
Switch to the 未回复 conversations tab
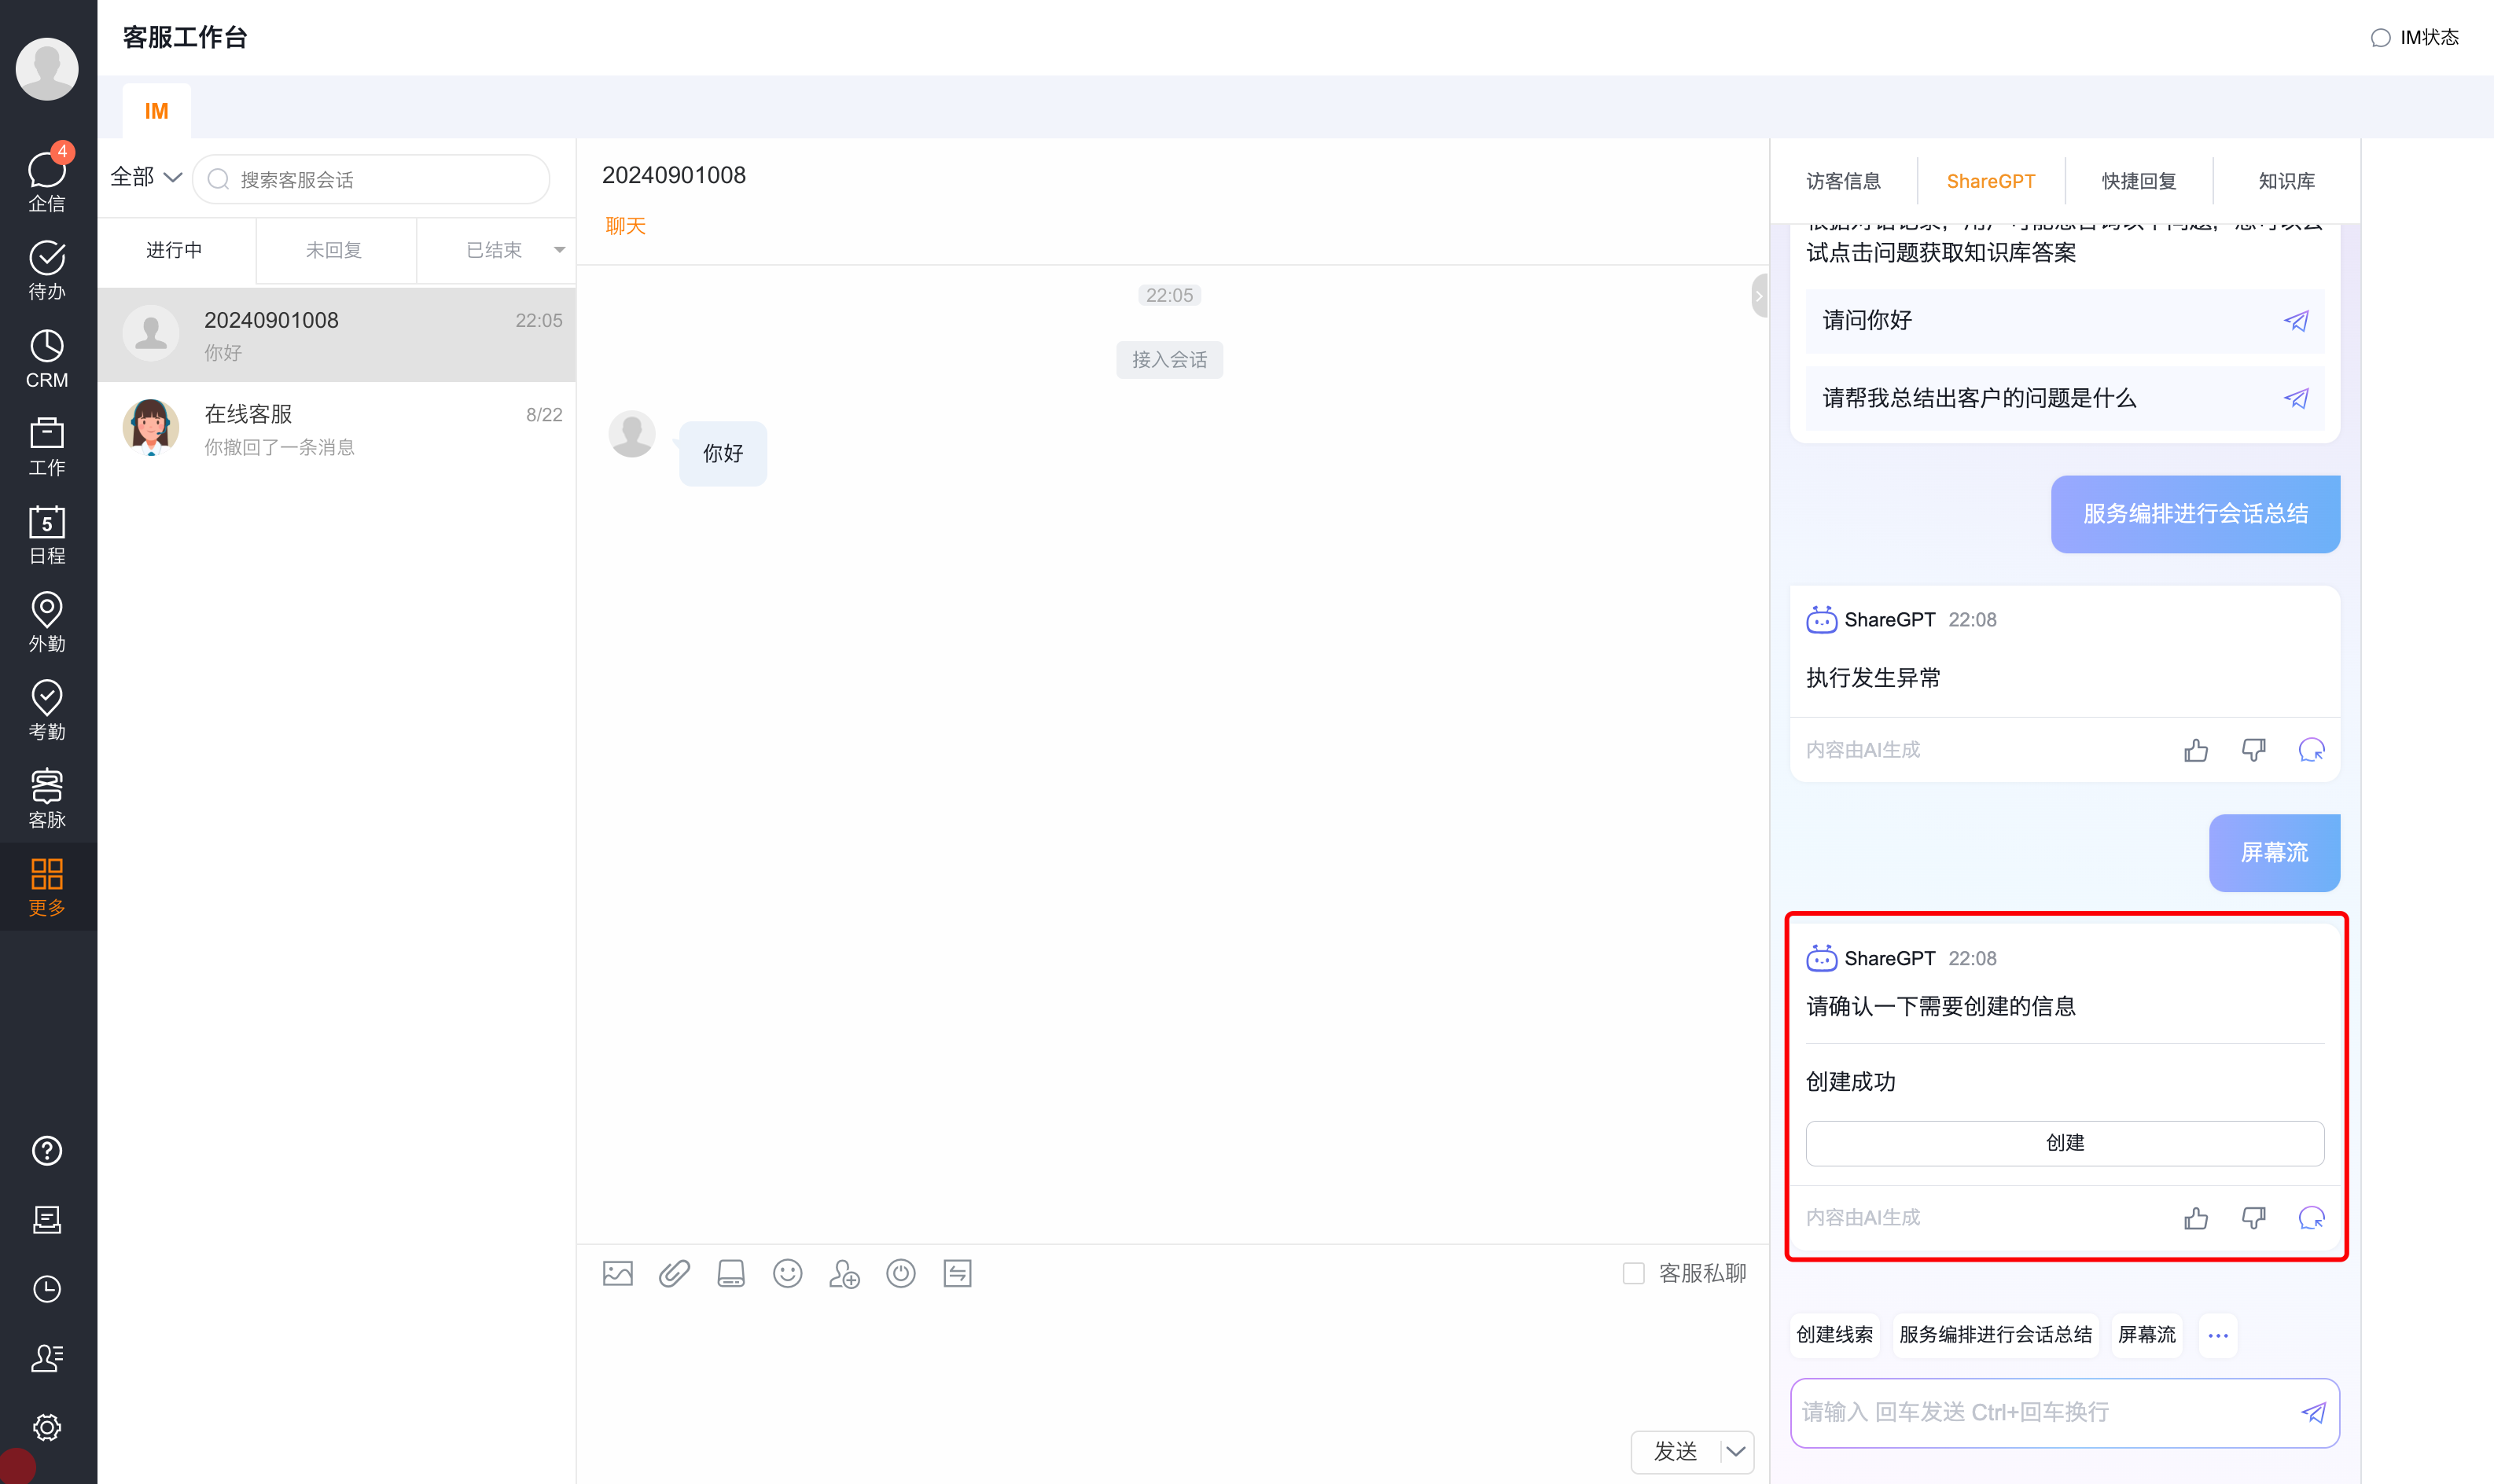tap(334, 250)
